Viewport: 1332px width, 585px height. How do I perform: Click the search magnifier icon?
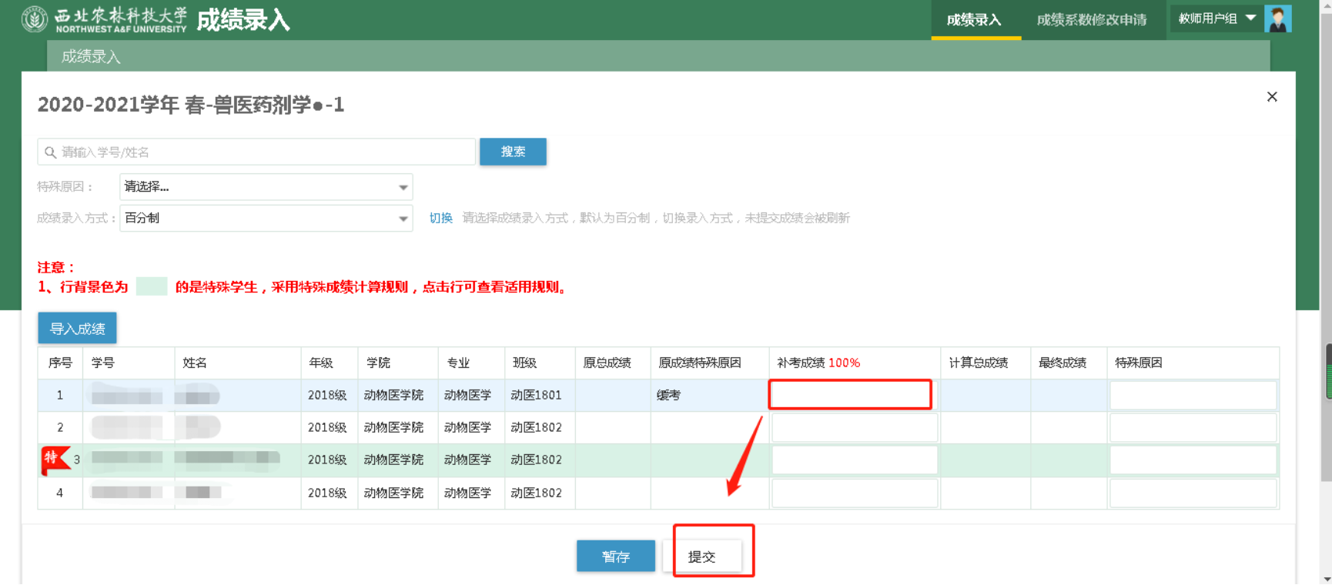[x=51, y=152]
